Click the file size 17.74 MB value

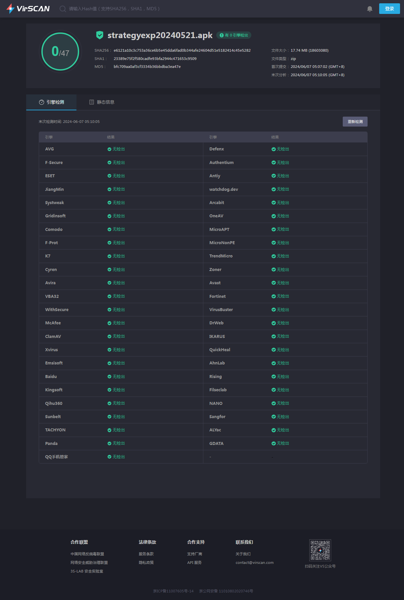[x=310, y=50]
